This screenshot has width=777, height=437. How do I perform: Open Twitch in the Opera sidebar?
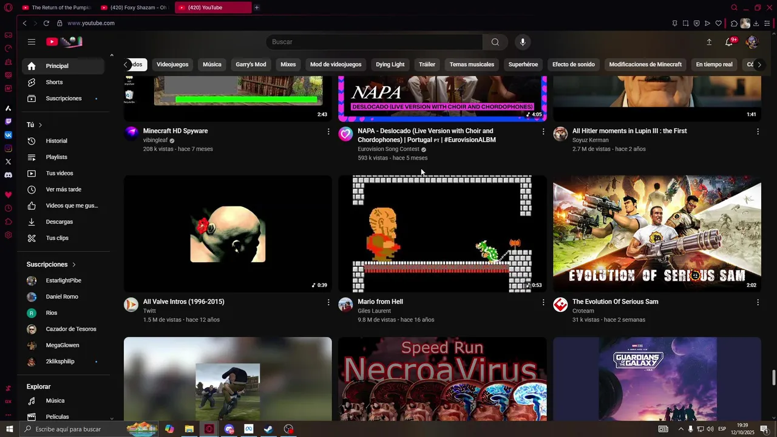point(8,121)
